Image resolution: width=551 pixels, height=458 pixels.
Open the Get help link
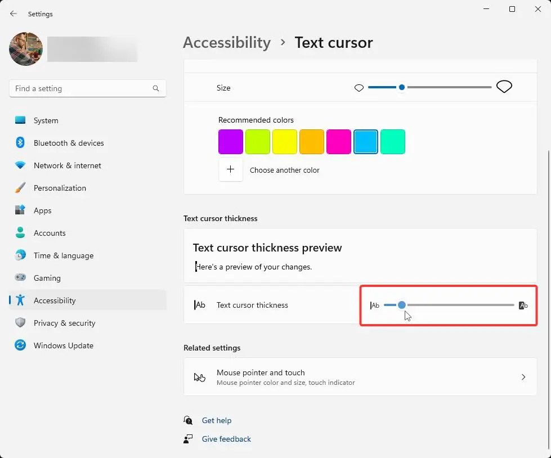tap(217, 420)
